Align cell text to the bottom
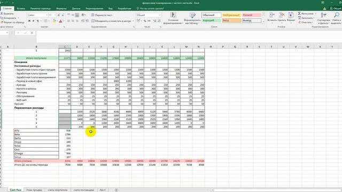The width and height of the screenshot is (342, 192). coord(77,15)
